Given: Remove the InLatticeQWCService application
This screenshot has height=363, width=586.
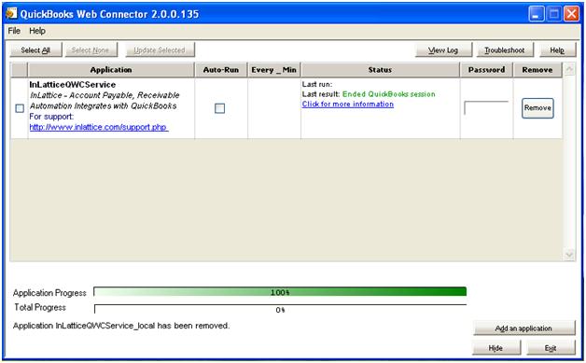Looking at the screenshot, I should (537, 108).
